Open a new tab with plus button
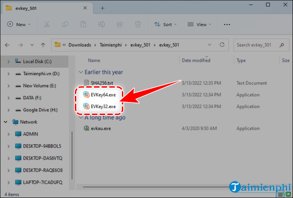Image resolution: width=293 pixels, height=198 pixels. pyautogui.click(x=102, y=8)
